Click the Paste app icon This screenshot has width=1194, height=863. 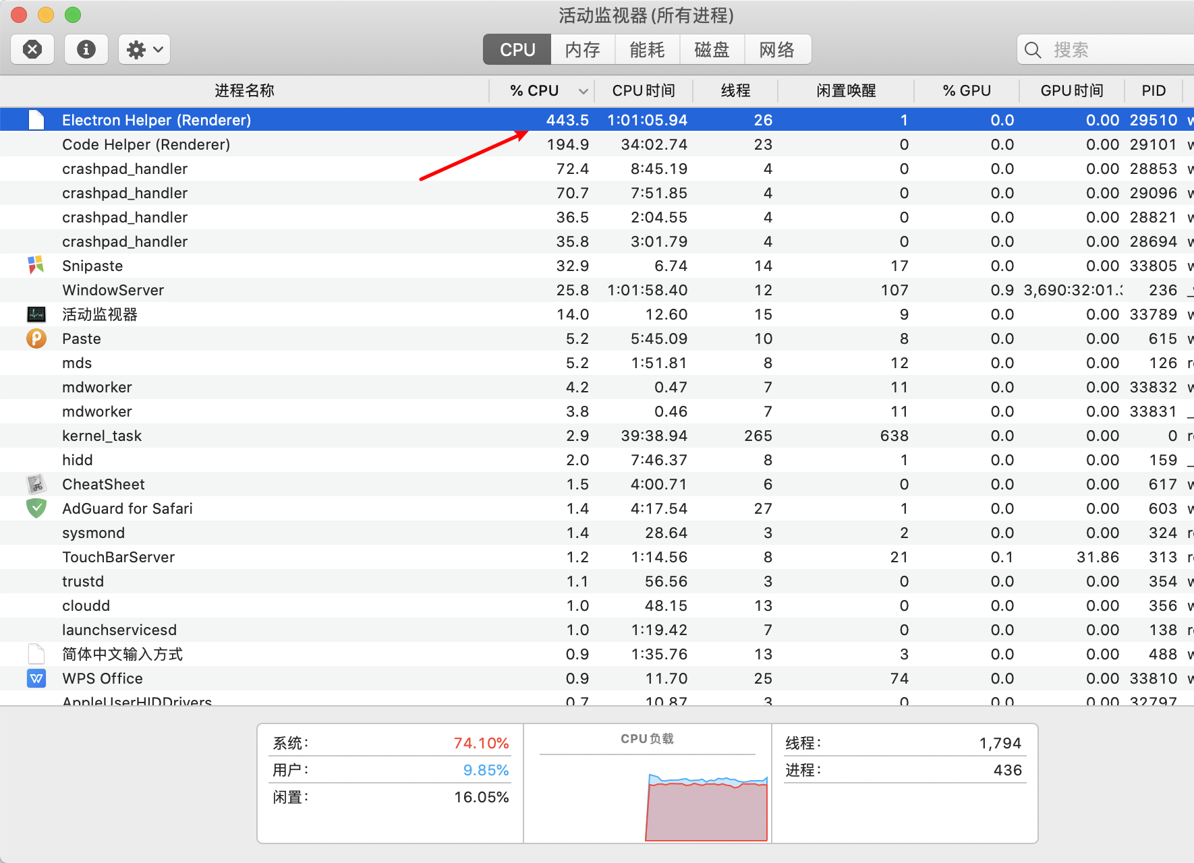click(36, 338)
